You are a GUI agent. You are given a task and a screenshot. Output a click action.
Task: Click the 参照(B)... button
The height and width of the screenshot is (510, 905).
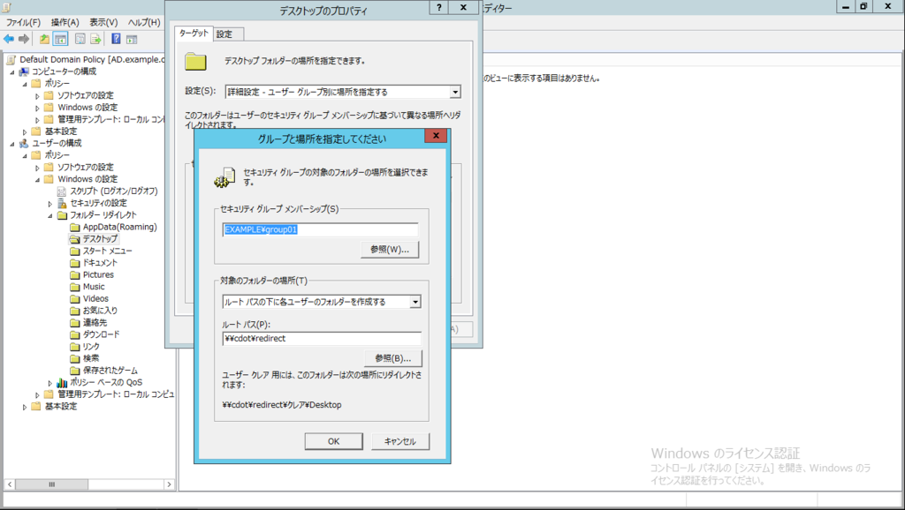[393, 358]
